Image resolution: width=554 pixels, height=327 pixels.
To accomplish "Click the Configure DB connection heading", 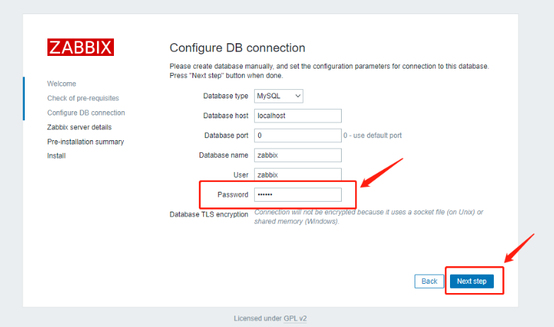I will 237,47.
